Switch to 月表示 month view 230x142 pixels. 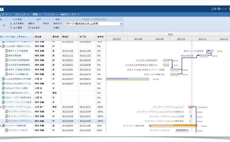[46, 23]
